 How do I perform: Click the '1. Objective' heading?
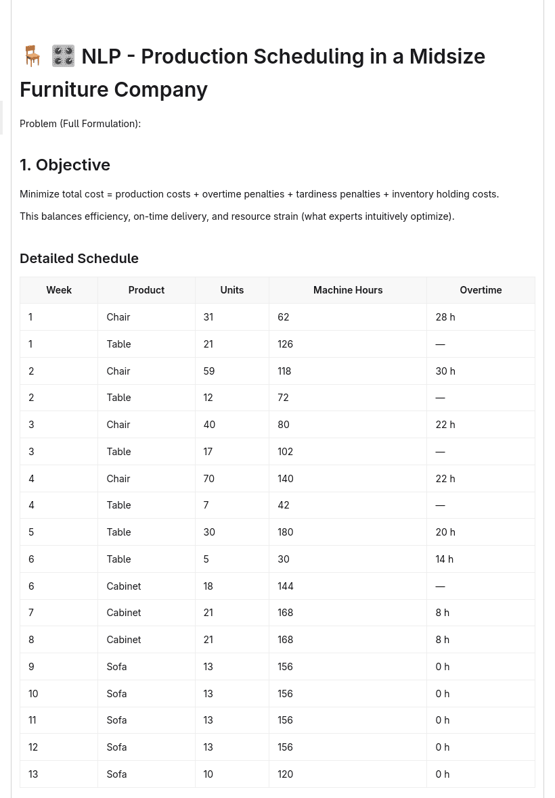coord(65,165)
